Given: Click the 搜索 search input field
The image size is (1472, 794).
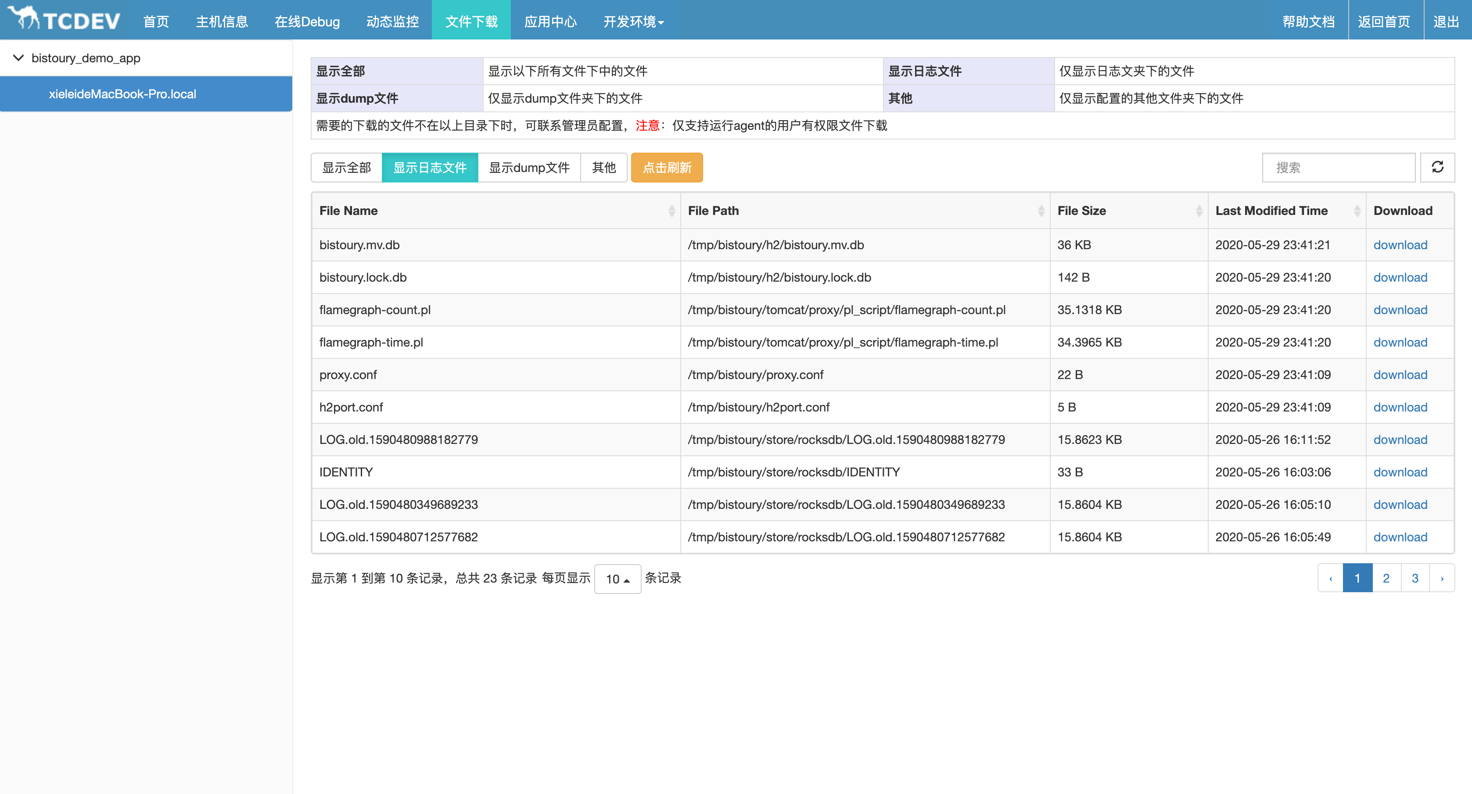Looking at the screenshot, I should [x=1338, y=168].
